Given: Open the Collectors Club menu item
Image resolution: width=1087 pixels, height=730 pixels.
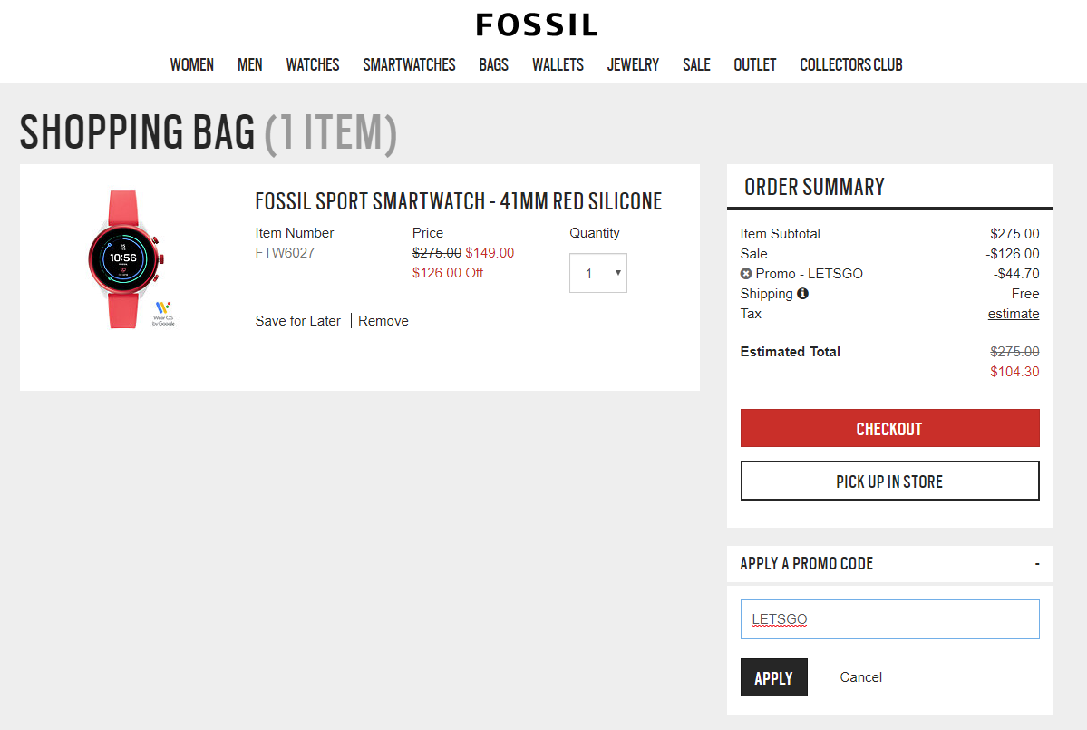Looking at the screenshot, I should click(850, 64).
